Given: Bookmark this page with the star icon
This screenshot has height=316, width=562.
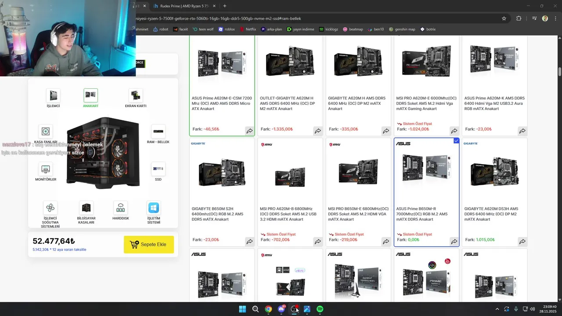Looking at the screenshot, I should [504, 18].
